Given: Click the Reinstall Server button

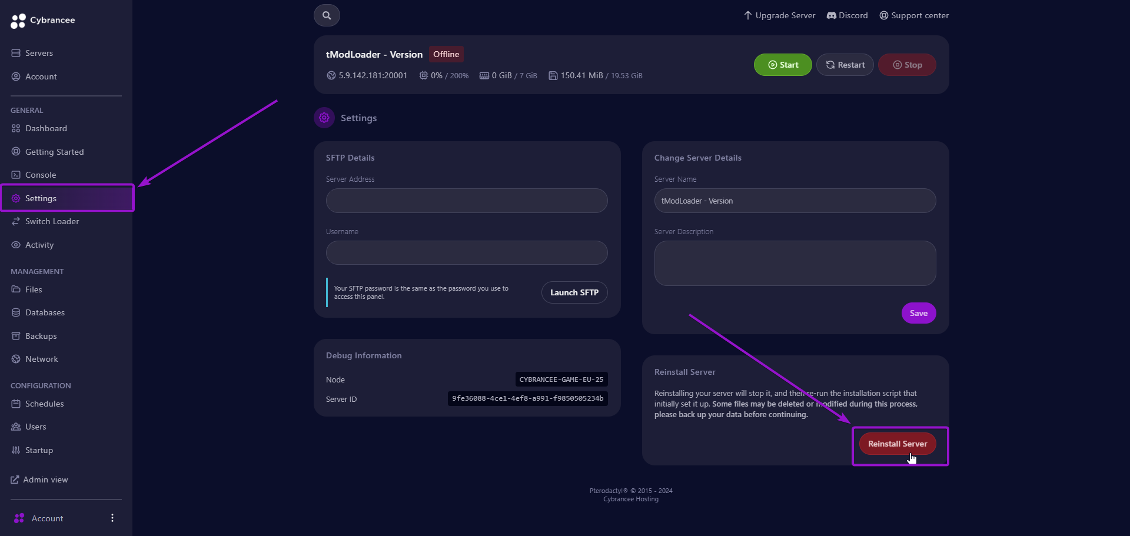Looking at the screenshot, I should [897, 444].
